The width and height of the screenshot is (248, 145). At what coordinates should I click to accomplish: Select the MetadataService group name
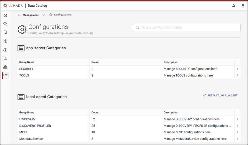tap(31, 139)
